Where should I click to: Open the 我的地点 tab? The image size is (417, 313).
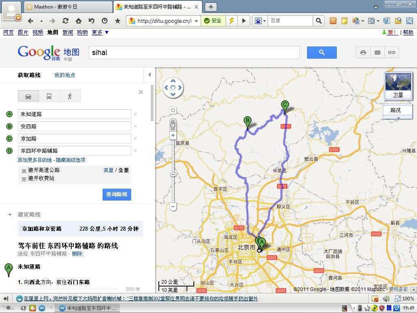(x=65, y=75)
